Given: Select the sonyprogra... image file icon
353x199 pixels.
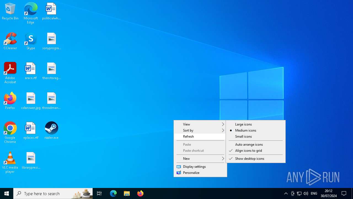Looking at the screenshot, I should click(x=51, y=41).
